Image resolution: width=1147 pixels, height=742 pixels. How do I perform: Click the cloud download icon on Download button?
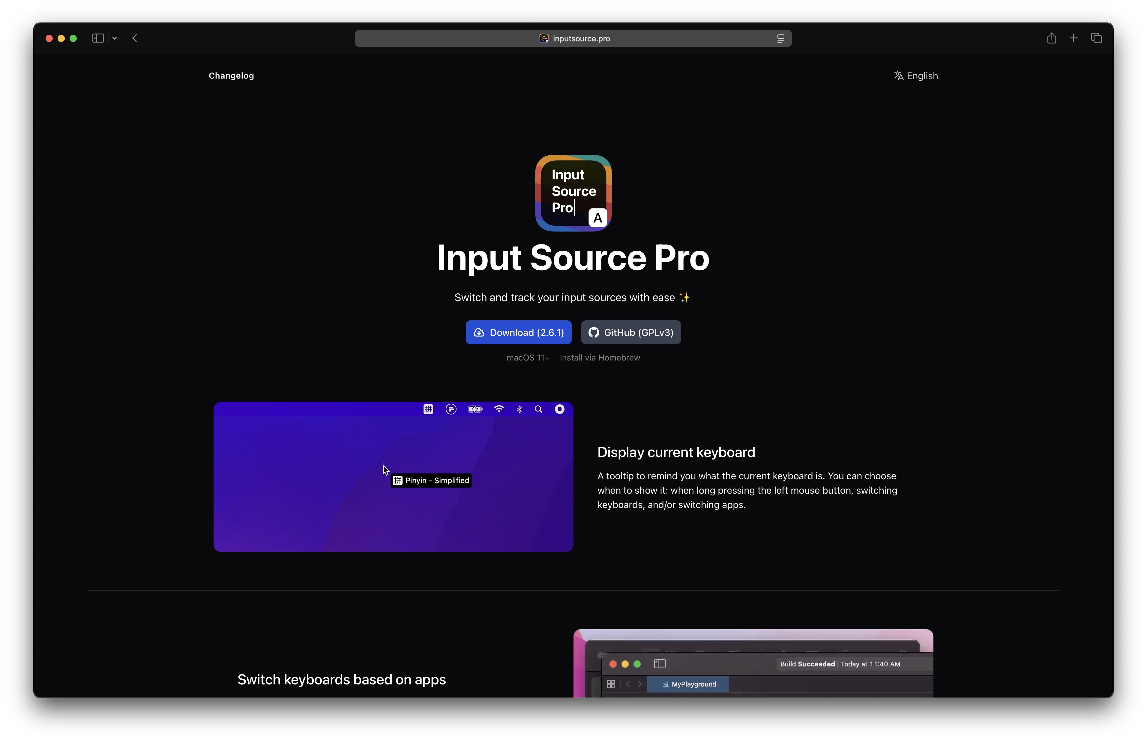pos(479,332)
